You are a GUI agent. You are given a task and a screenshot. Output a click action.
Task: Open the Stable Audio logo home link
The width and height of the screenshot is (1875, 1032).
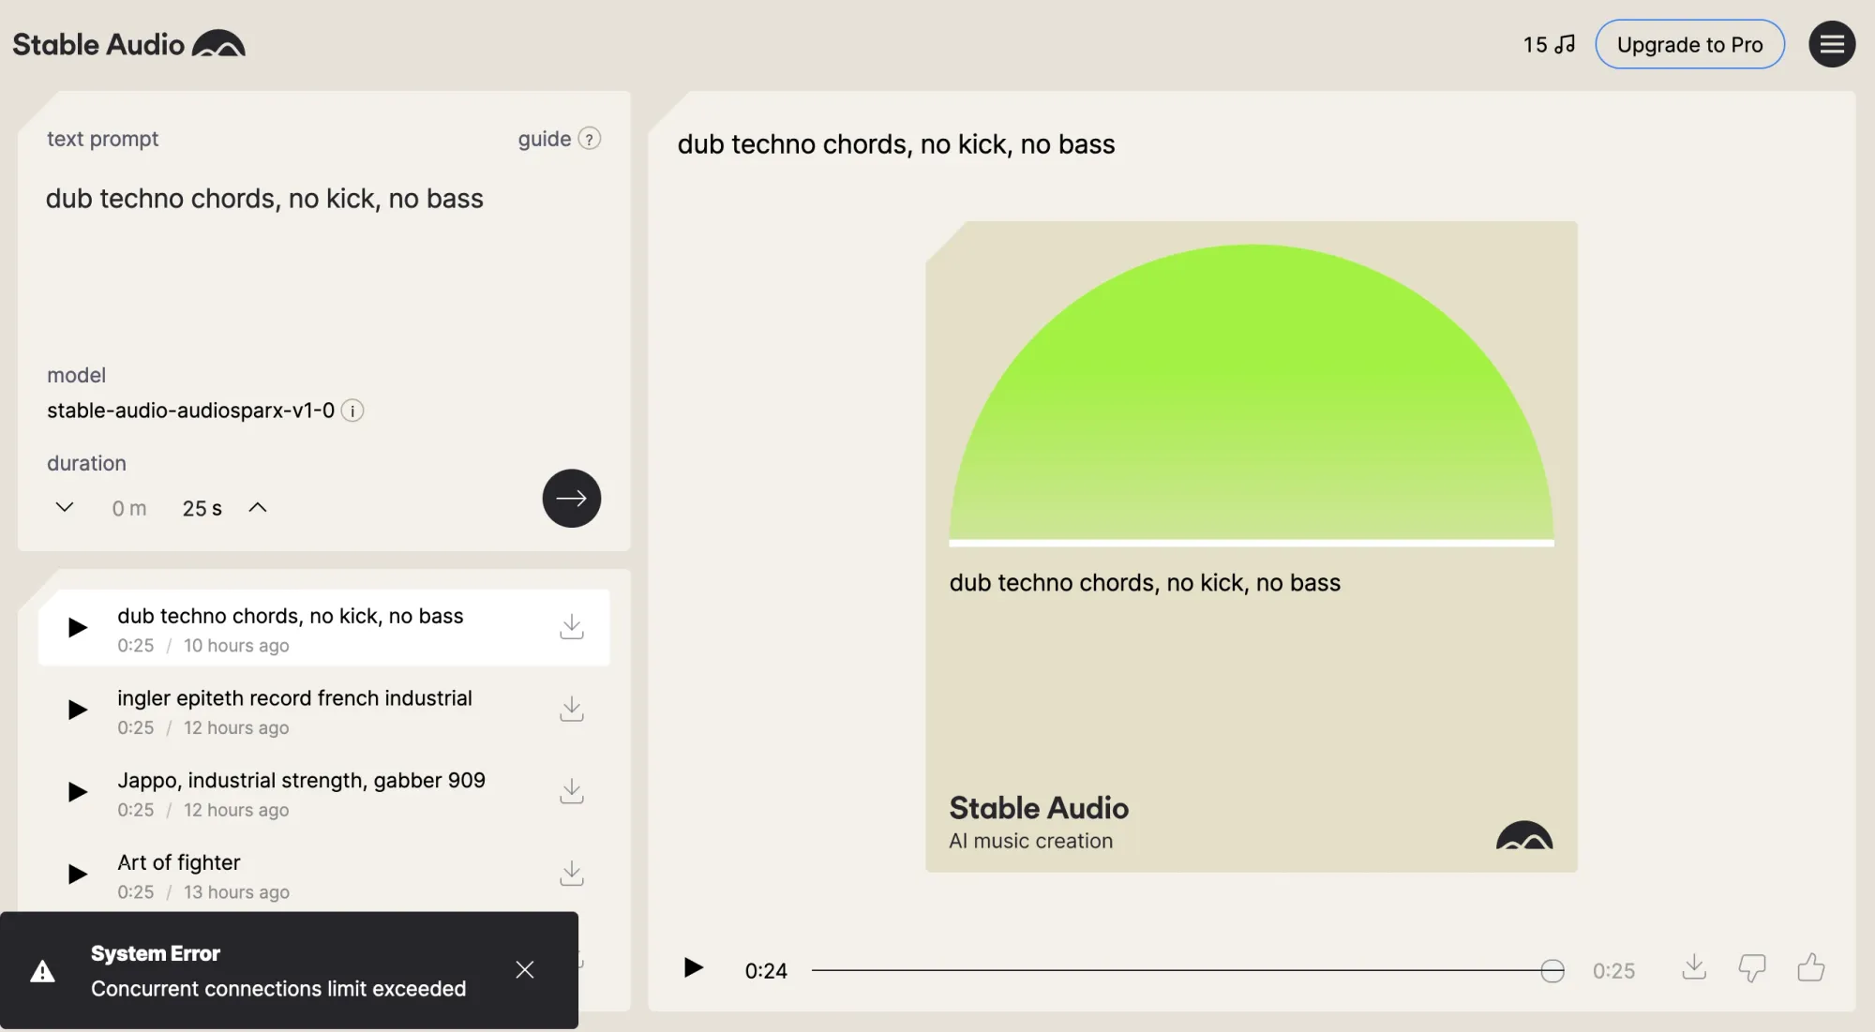click(128, 44)
